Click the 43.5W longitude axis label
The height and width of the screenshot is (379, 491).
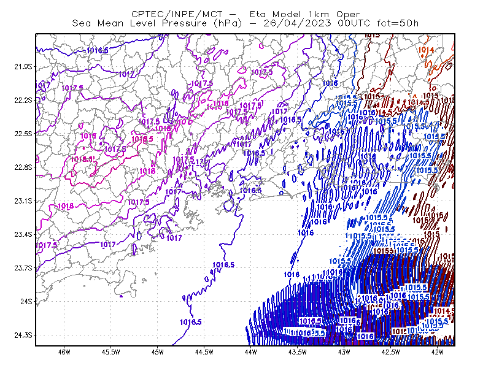[x=297, y=352]
